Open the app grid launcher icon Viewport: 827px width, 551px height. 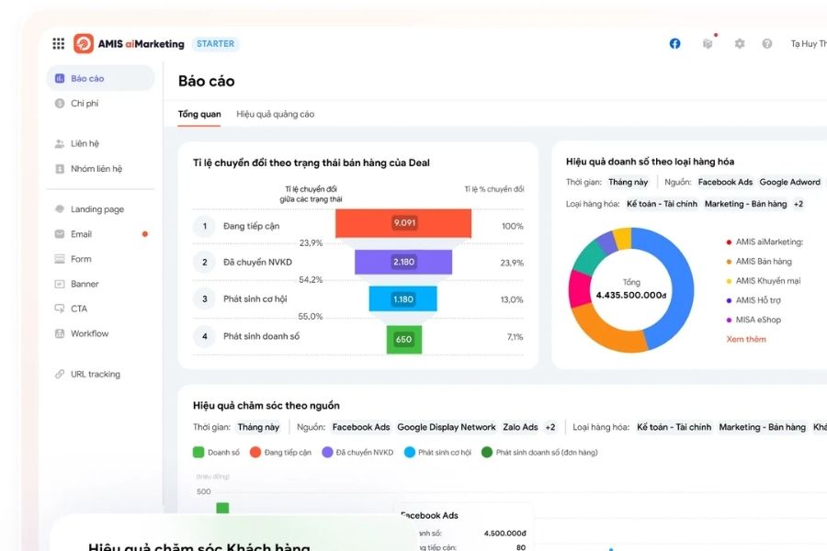(59, 44)
